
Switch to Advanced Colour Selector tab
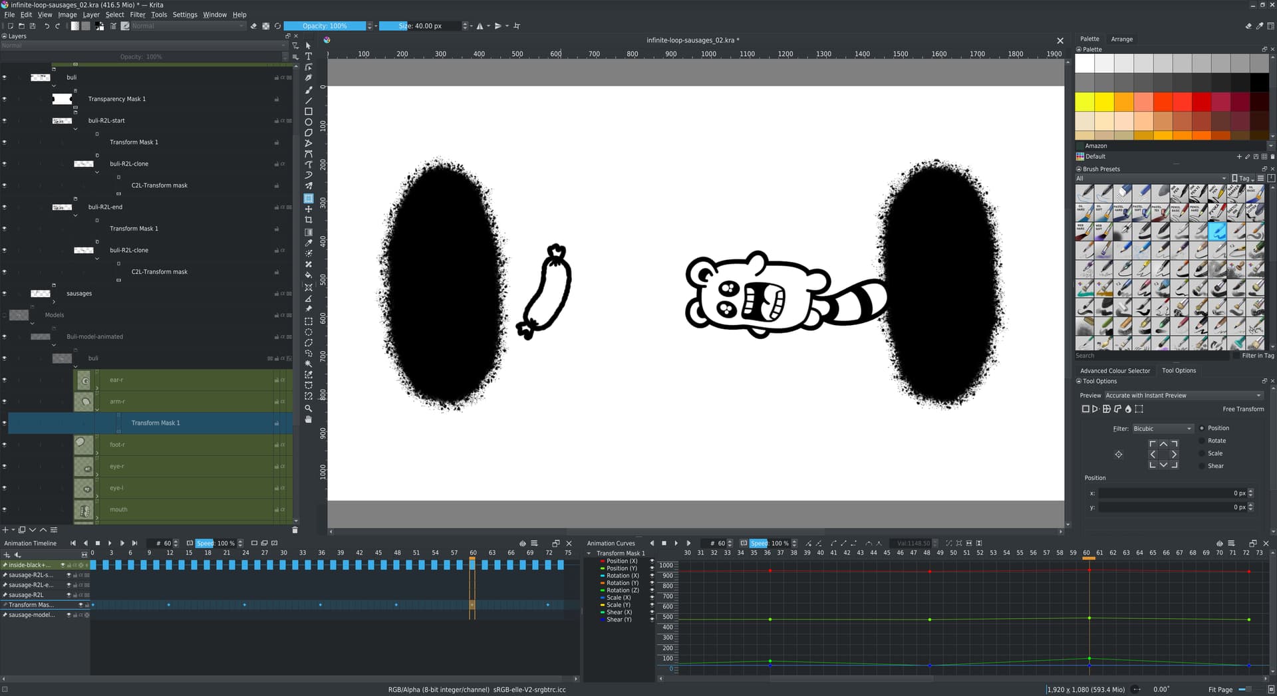[x=1115, y=371]
